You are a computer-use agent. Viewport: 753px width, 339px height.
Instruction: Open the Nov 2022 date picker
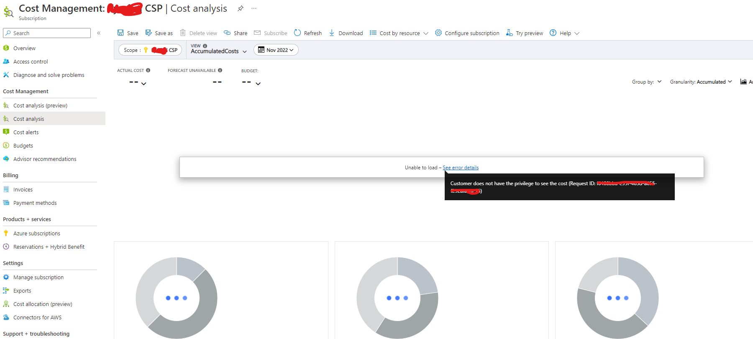(x=276, y=50)
